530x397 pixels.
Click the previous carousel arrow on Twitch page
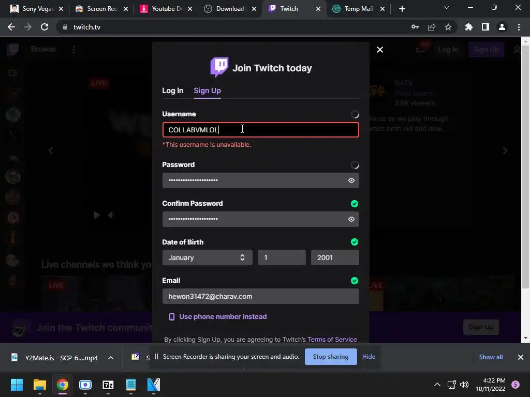[x=51, y=150]
